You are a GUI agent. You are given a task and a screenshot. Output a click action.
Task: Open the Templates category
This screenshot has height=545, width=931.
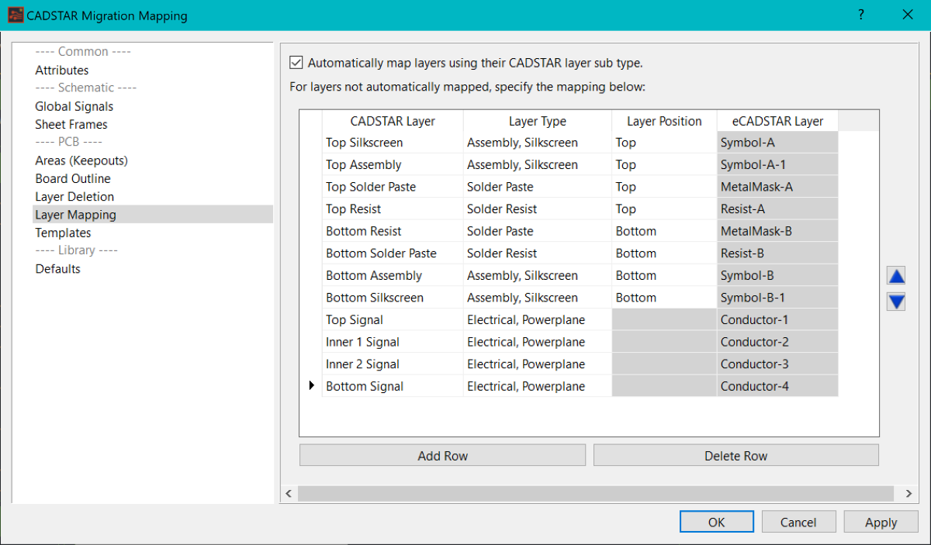pos(63,233)
